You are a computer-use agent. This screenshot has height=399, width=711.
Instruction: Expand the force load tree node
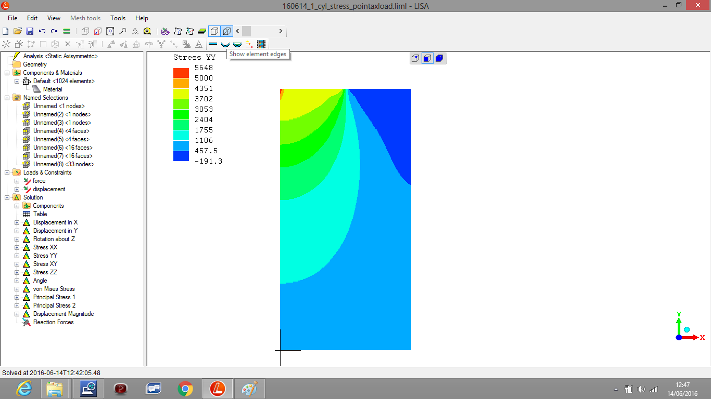(x=17, y=181)
